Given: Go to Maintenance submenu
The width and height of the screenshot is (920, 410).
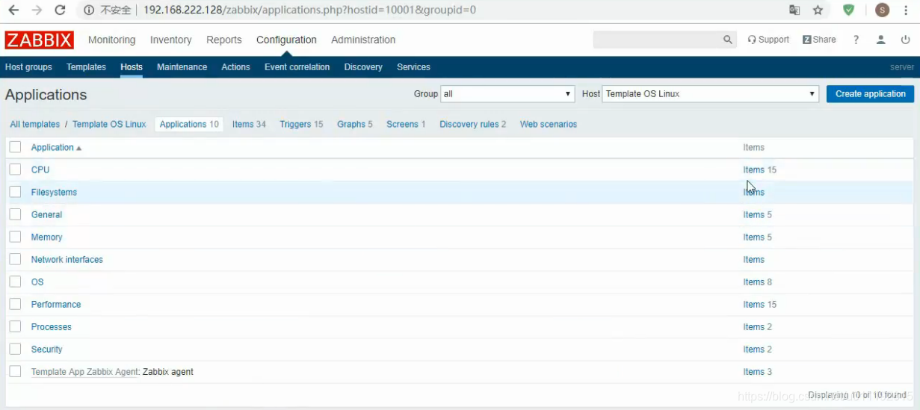Looking at the screenshot, I should 182,67.
